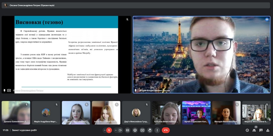Click the Present now screen share icon

(142, 130)
